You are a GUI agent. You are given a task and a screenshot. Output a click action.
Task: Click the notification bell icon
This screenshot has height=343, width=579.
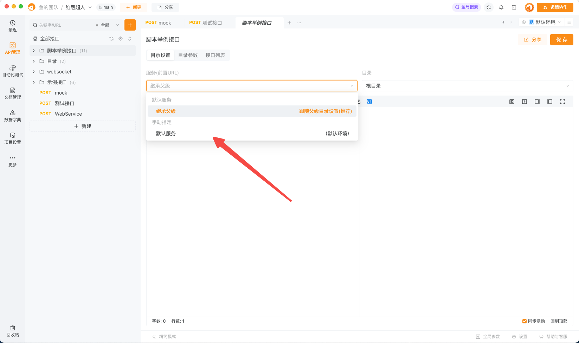501,7
